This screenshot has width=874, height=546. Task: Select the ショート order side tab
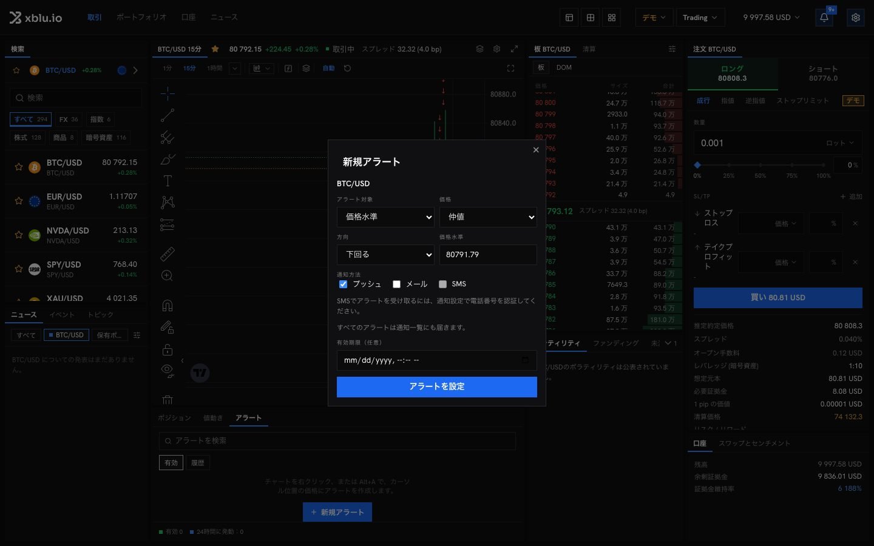click(823, 73)
